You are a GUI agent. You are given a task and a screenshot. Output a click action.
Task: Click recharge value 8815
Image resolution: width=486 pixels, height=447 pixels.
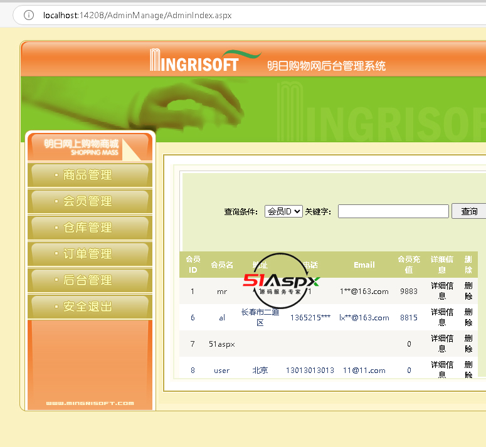[x=408, y=317]
